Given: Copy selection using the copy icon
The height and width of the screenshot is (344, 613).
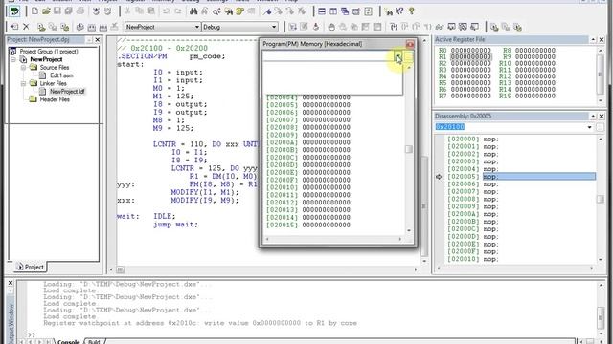Looking at the screenshot, I should click(x=139, y=11).
